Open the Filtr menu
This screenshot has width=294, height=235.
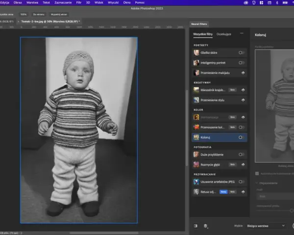(79, 2)
